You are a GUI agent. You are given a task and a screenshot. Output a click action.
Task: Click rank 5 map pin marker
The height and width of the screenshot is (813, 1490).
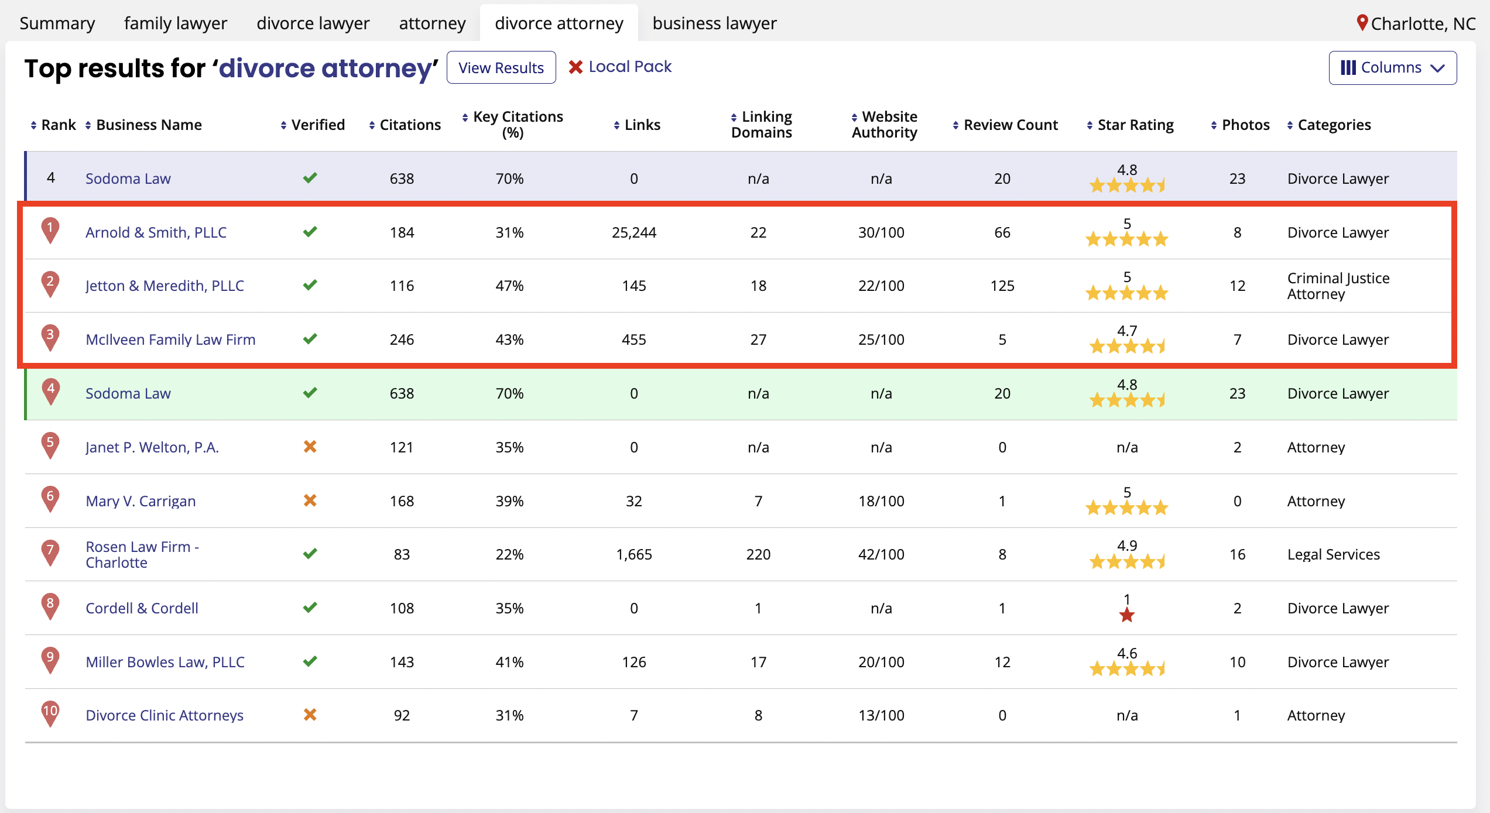(50, 444)
